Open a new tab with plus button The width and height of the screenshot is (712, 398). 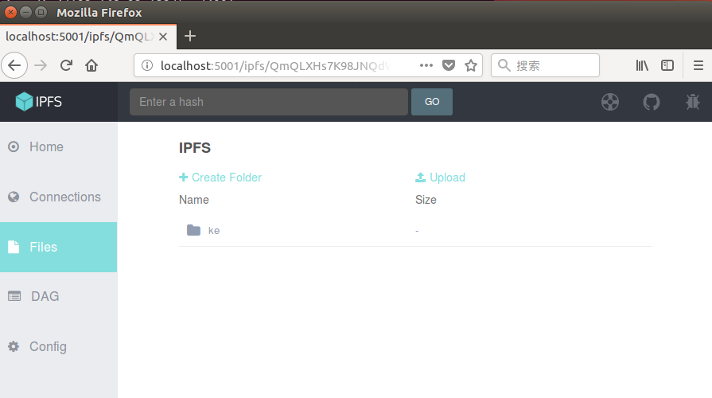190,36
